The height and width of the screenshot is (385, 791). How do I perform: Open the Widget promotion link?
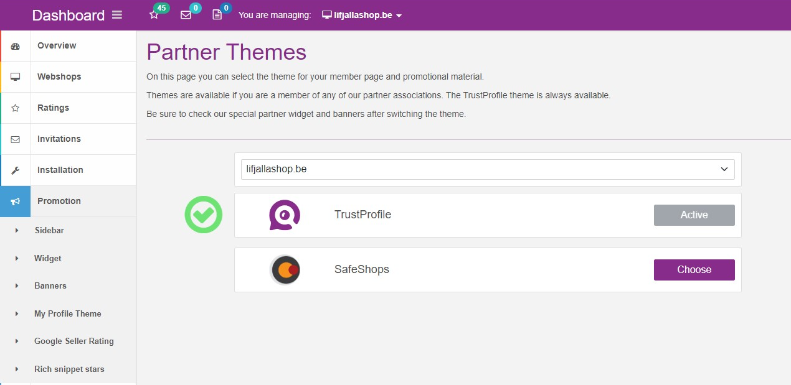tap(48, 259)
